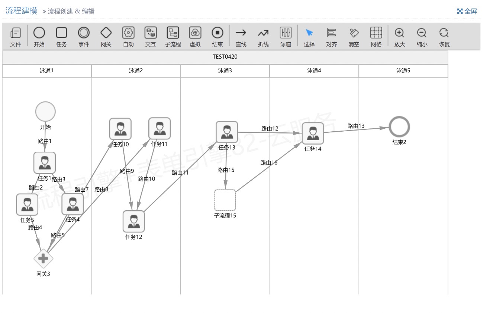Select the 交互 interaction tool
This screenshot has height=313, width=493.
(x=151, y=37)
